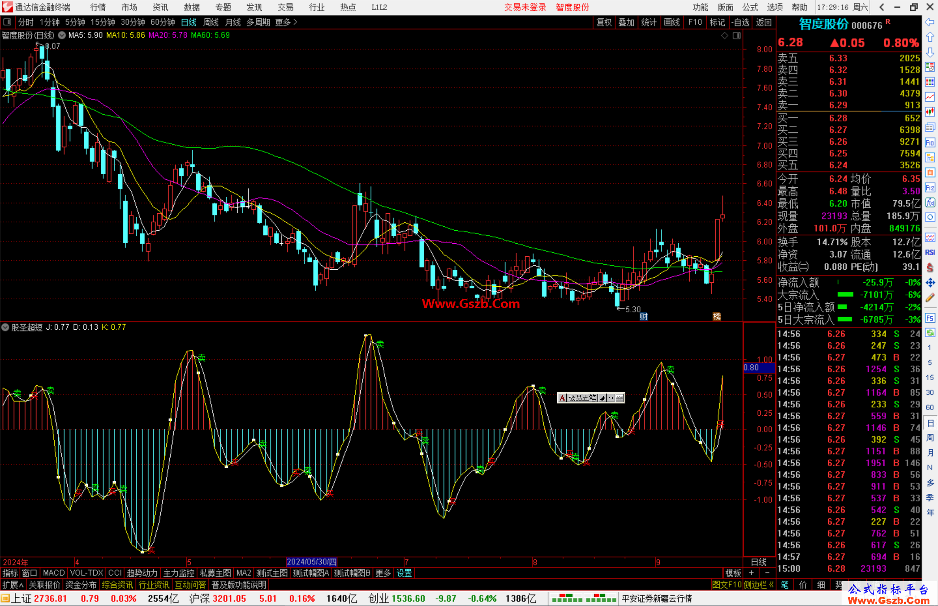Viewport: 938px width, 606px height.
Task: Click the red line trend chart sidebar icon
Action: (930, 97)
